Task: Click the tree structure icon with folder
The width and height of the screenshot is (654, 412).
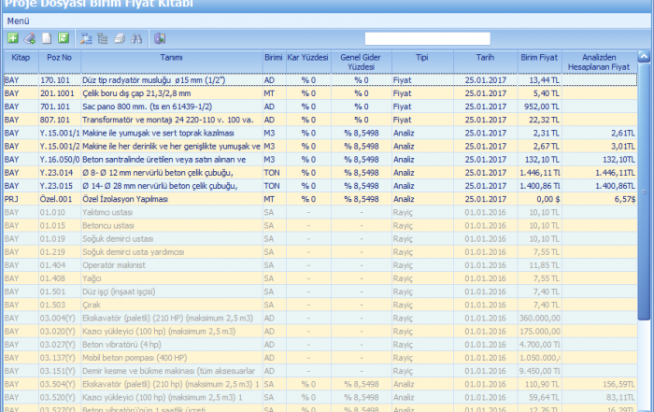Action: click(87, 38)
